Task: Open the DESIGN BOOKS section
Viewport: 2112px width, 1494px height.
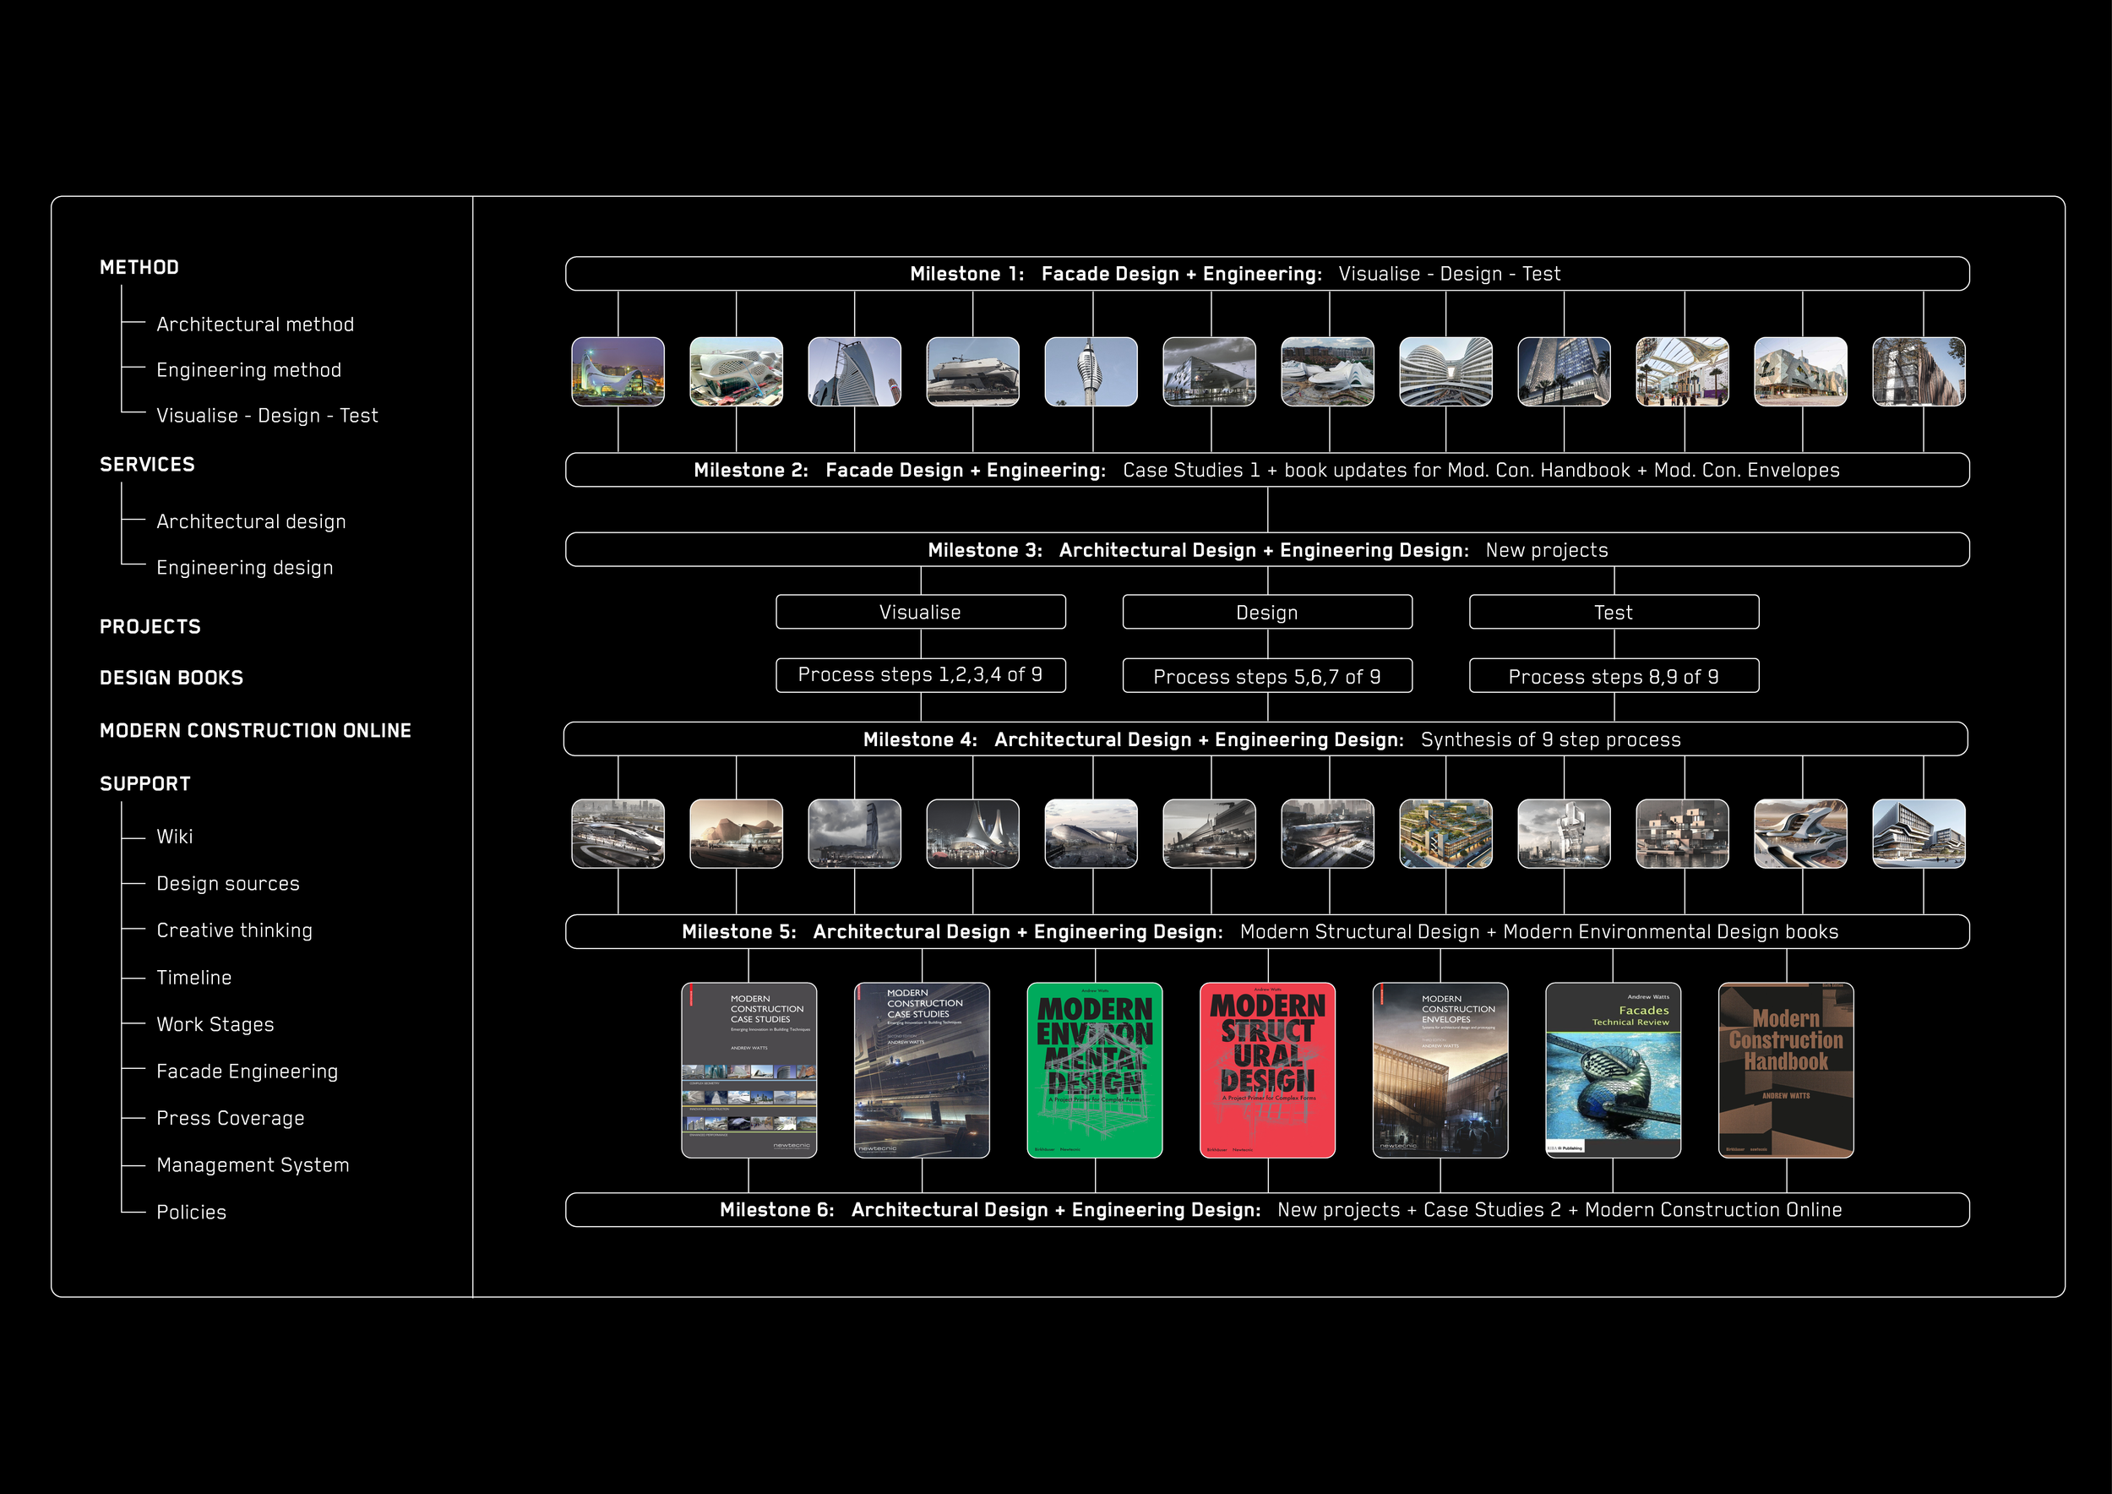Action: [171, 678]
